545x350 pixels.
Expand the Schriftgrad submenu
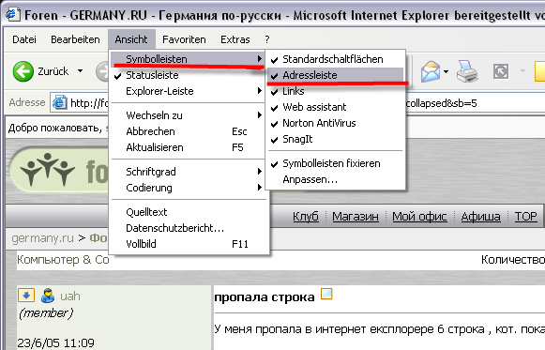point(189,172)
